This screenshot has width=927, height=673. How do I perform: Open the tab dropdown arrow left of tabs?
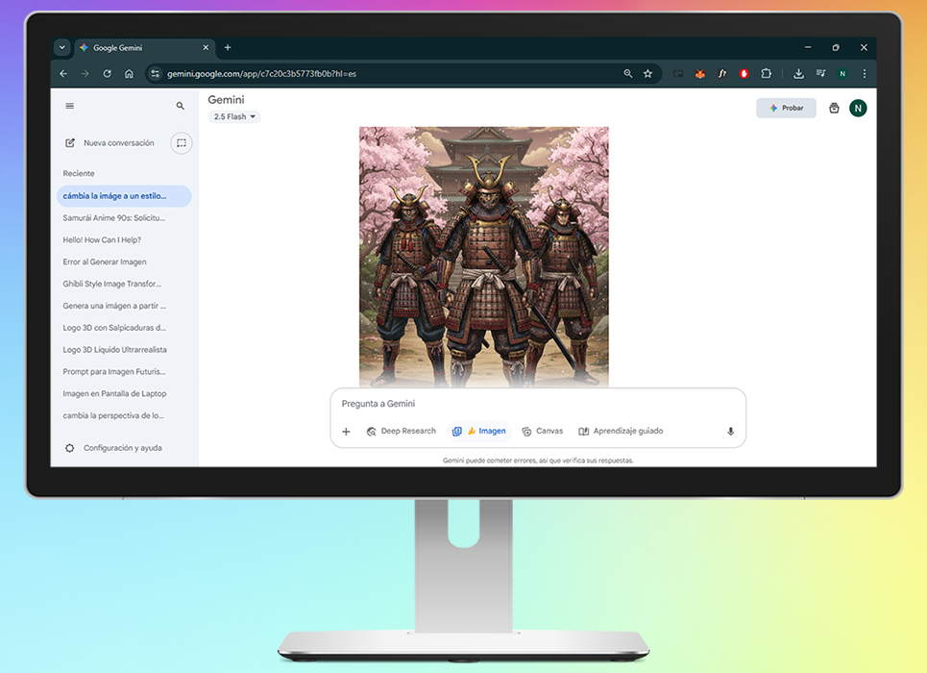[x=61, y=47]
